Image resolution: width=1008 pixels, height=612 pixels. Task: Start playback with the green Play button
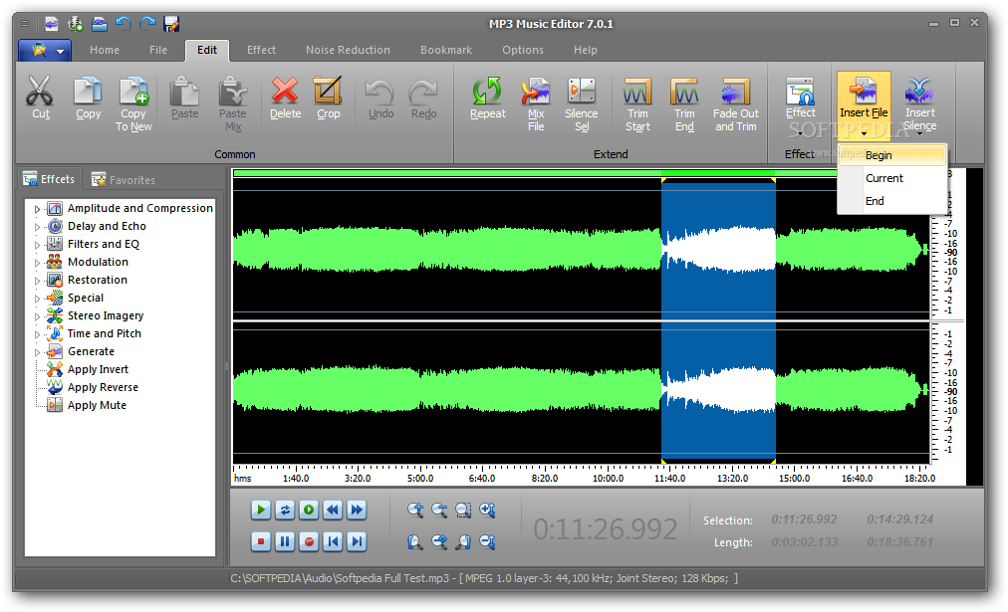[260, 510]
